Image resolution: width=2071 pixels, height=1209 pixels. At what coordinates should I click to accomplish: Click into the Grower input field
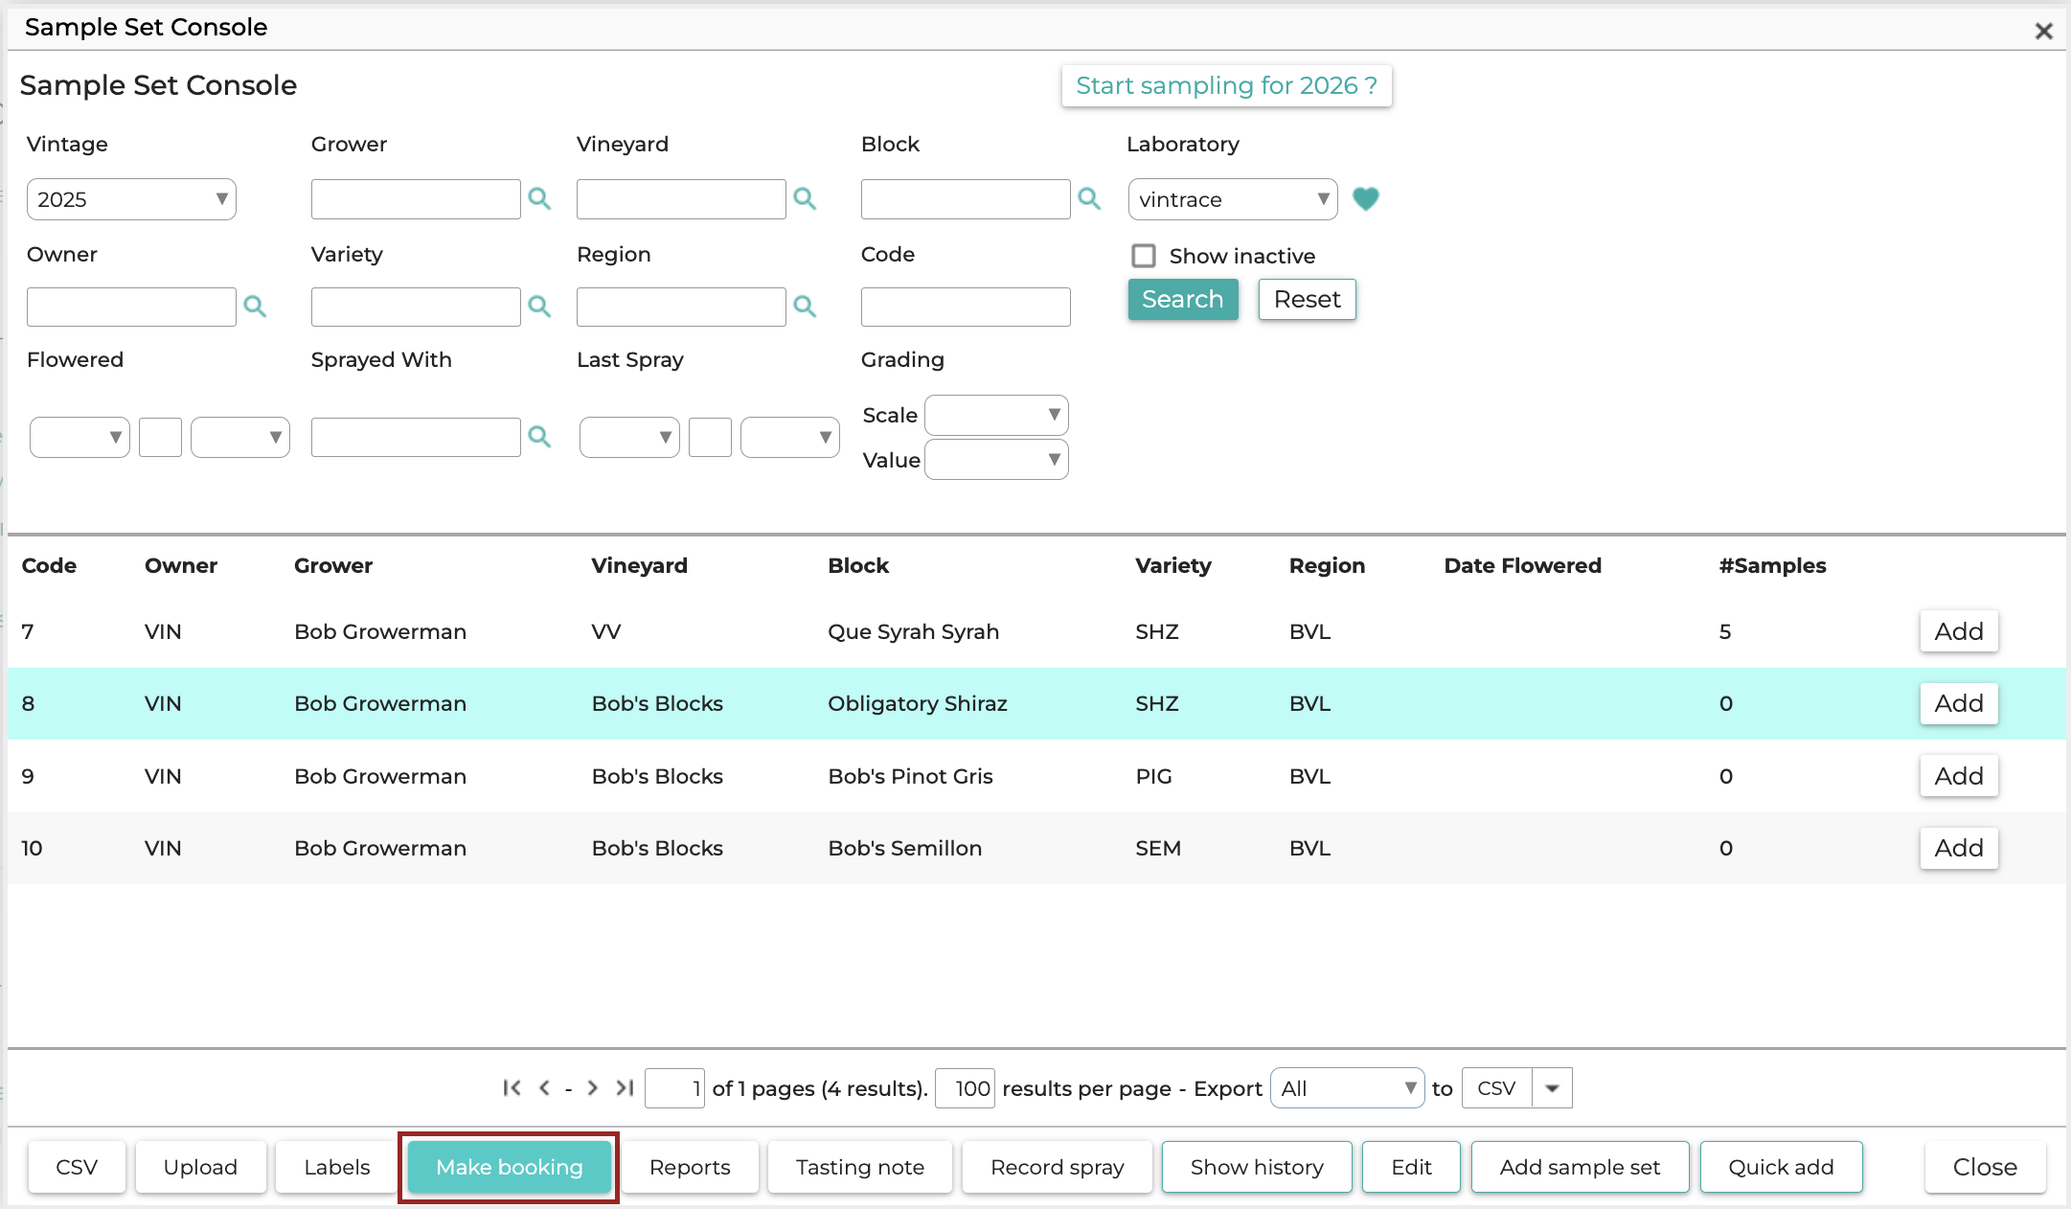416,199
